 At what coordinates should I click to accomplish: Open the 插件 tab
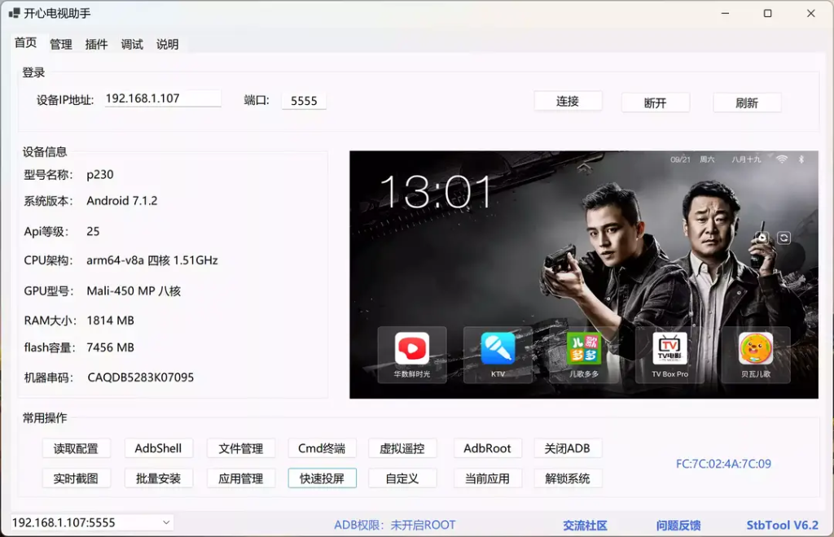pos(96,44)
